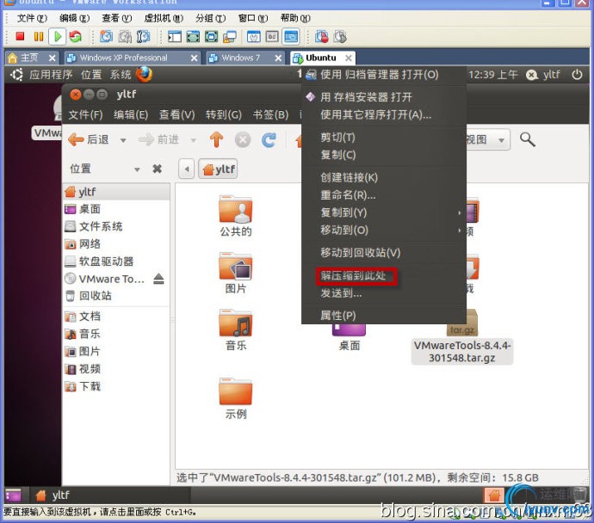
Task: Choose 剪切(T) in context menu
Action: (x=384, y=137)
